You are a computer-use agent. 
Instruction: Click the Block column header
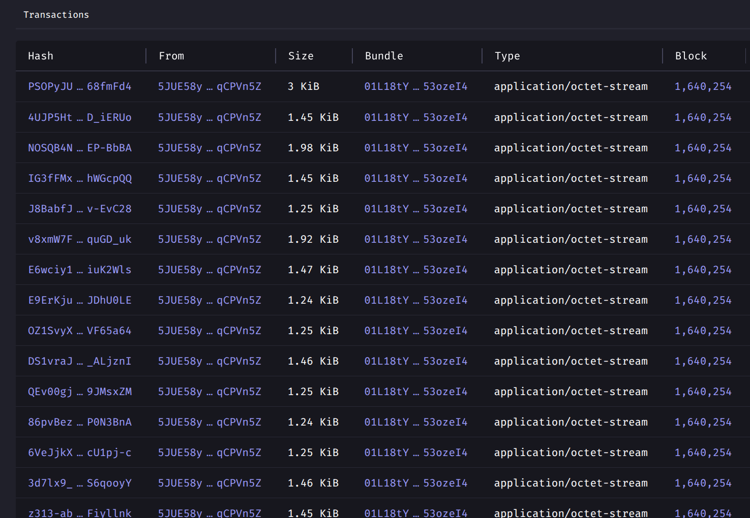691,56
